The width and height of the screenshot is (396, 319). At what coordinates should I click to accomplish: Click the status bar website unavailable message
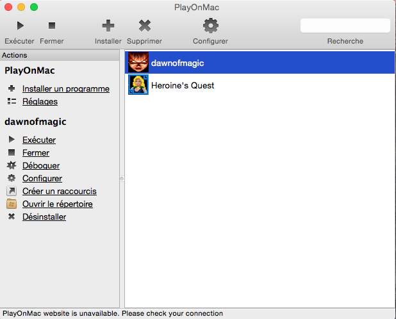113,313
